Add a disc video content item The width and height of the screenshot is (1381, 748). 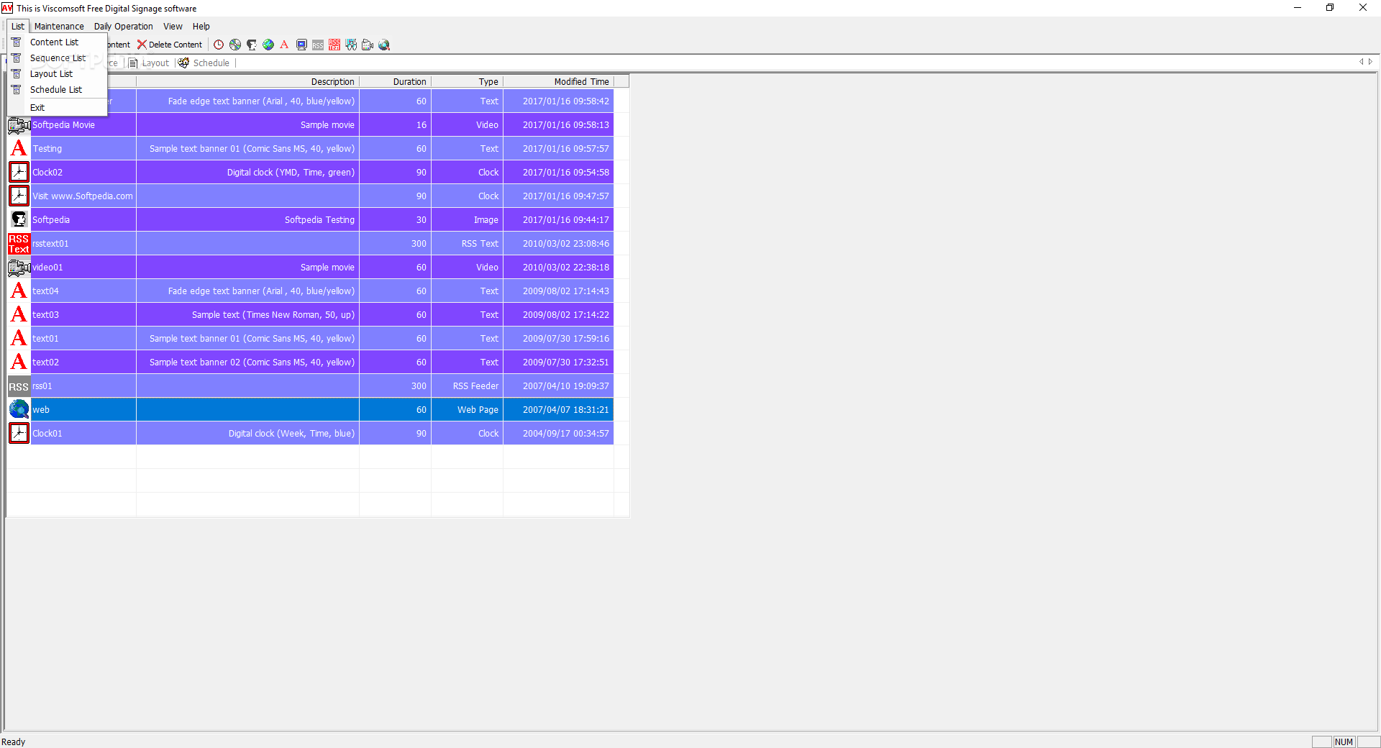[x=235, y=45]
